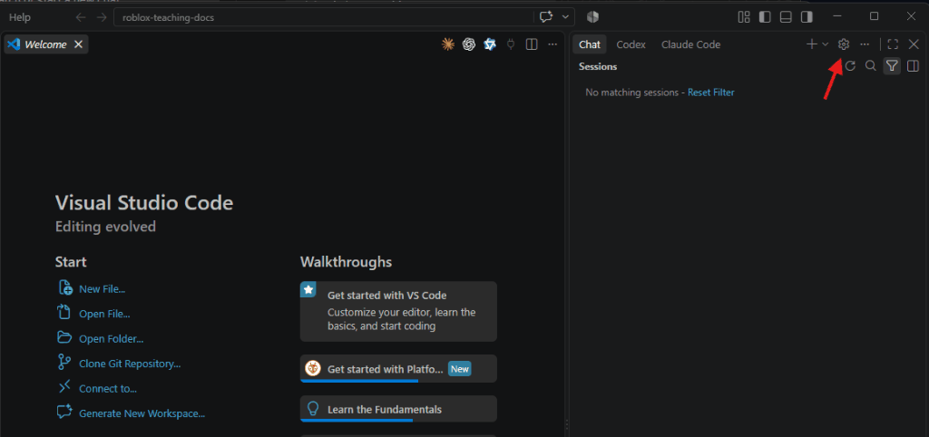The width and height of the screenshot is (929, 437).
Task: Search the chat sessions
Action: [x=870, y=65]
